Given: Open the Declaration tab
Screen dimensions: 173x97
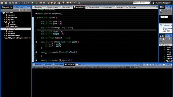Looking at the screenshot, I should (58, 65).
